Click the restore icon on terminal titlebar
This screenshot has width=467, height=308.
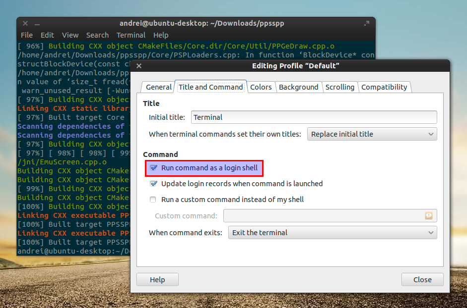pos(367,23)
